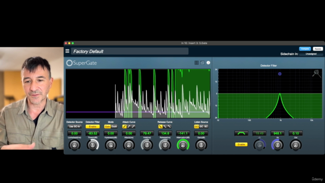Click the filter Hz frequency knob
The height and width of the screenshot is (183, 325).
pos(278,145)
